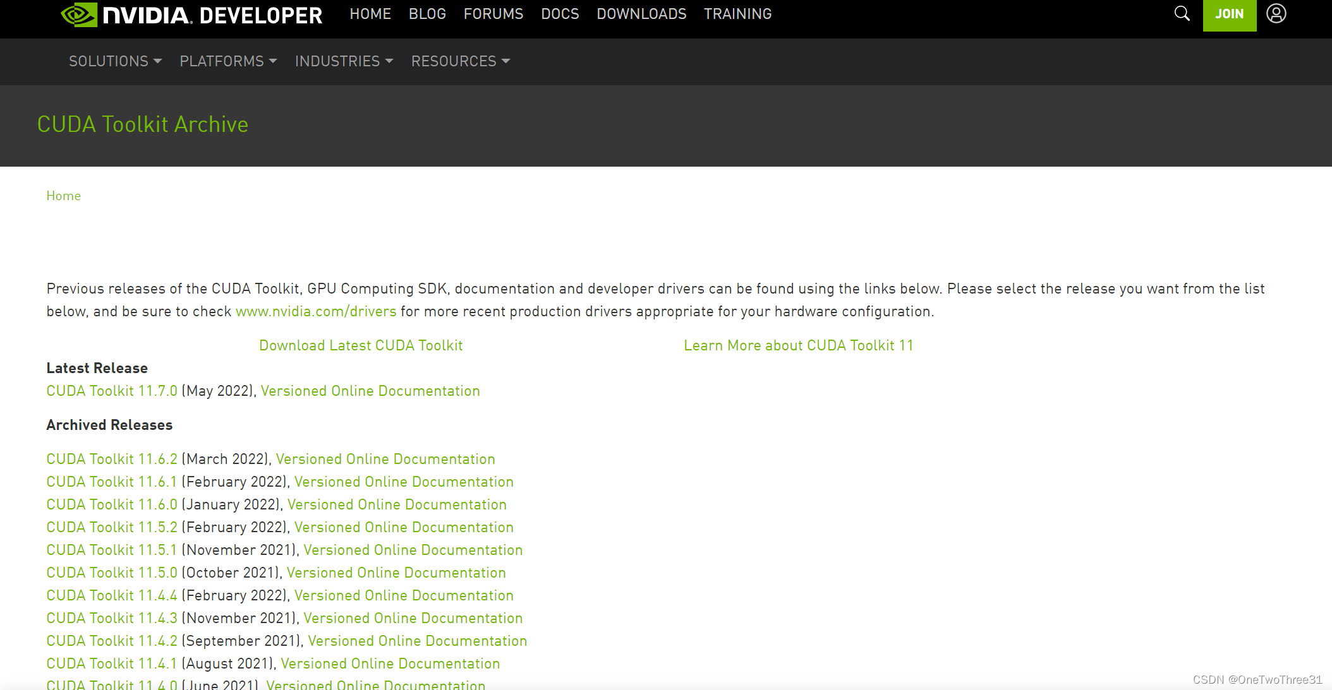Open the FORUMS menu item
Screen dimensions: 1332x690
click(x=493, y=14)
